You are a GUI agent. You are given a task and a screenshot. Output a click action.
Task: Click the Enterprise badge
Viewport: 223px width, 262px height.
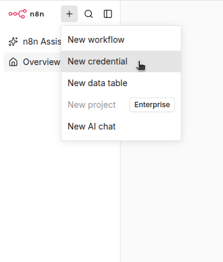[x=152, y=105]
